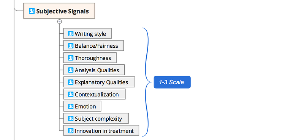Click the blue 1-3 Scale summary label

click(172, 82)
